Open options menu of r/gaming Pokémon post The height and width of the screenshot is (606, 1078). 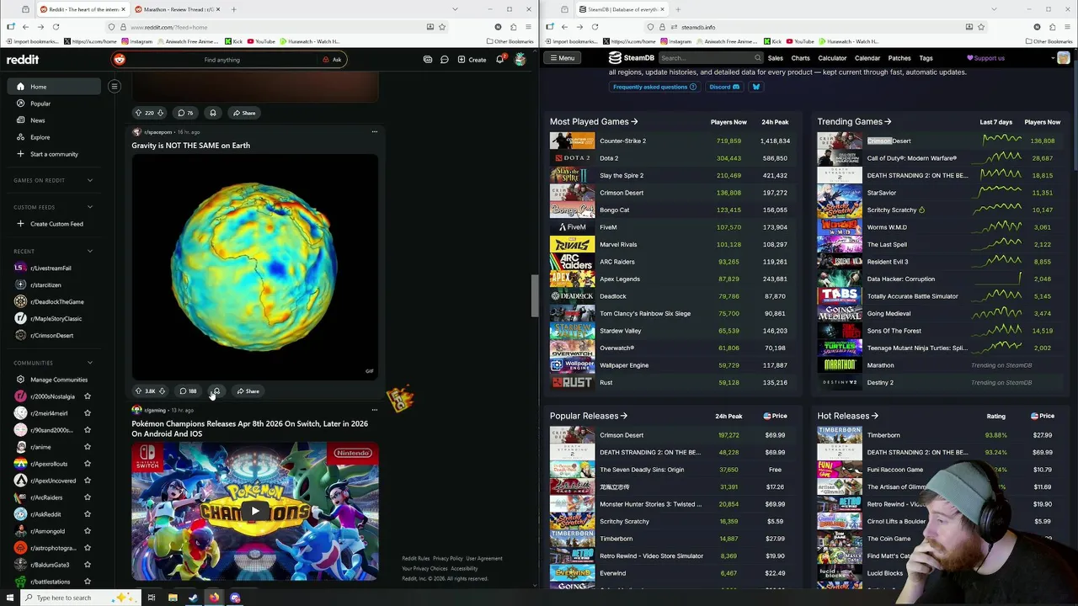pos(374,410)
